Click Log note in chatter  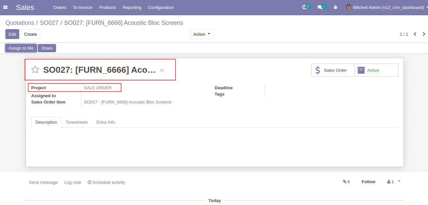pyautogui.click(x=73, y=182)
